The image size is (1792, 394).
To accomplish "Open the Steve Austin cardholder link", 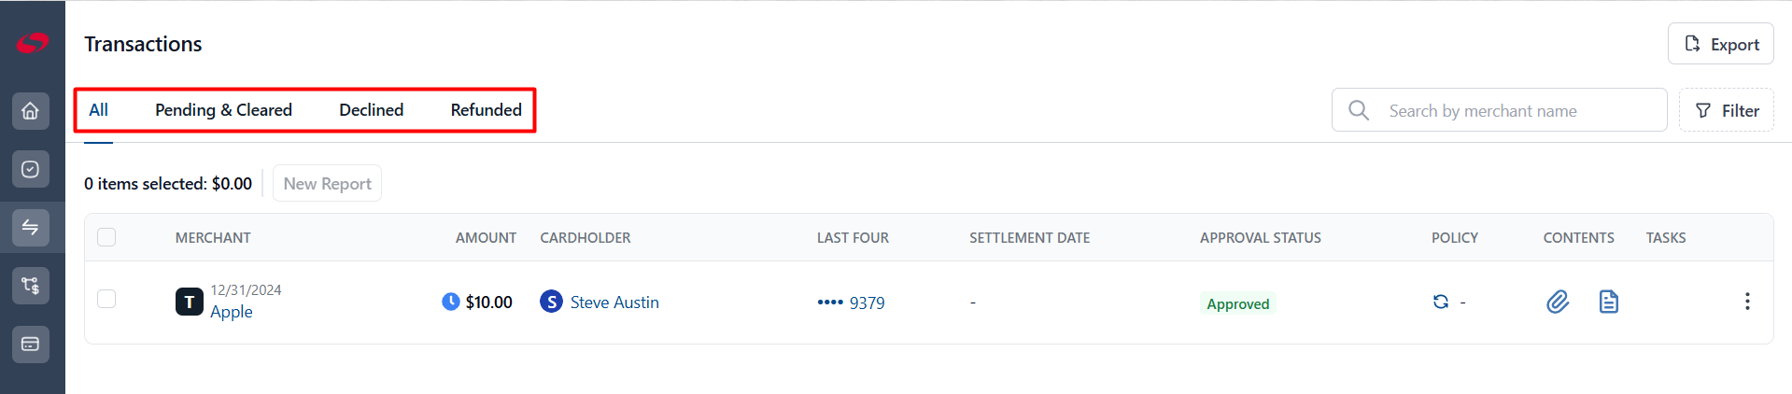I will [614, 303].
